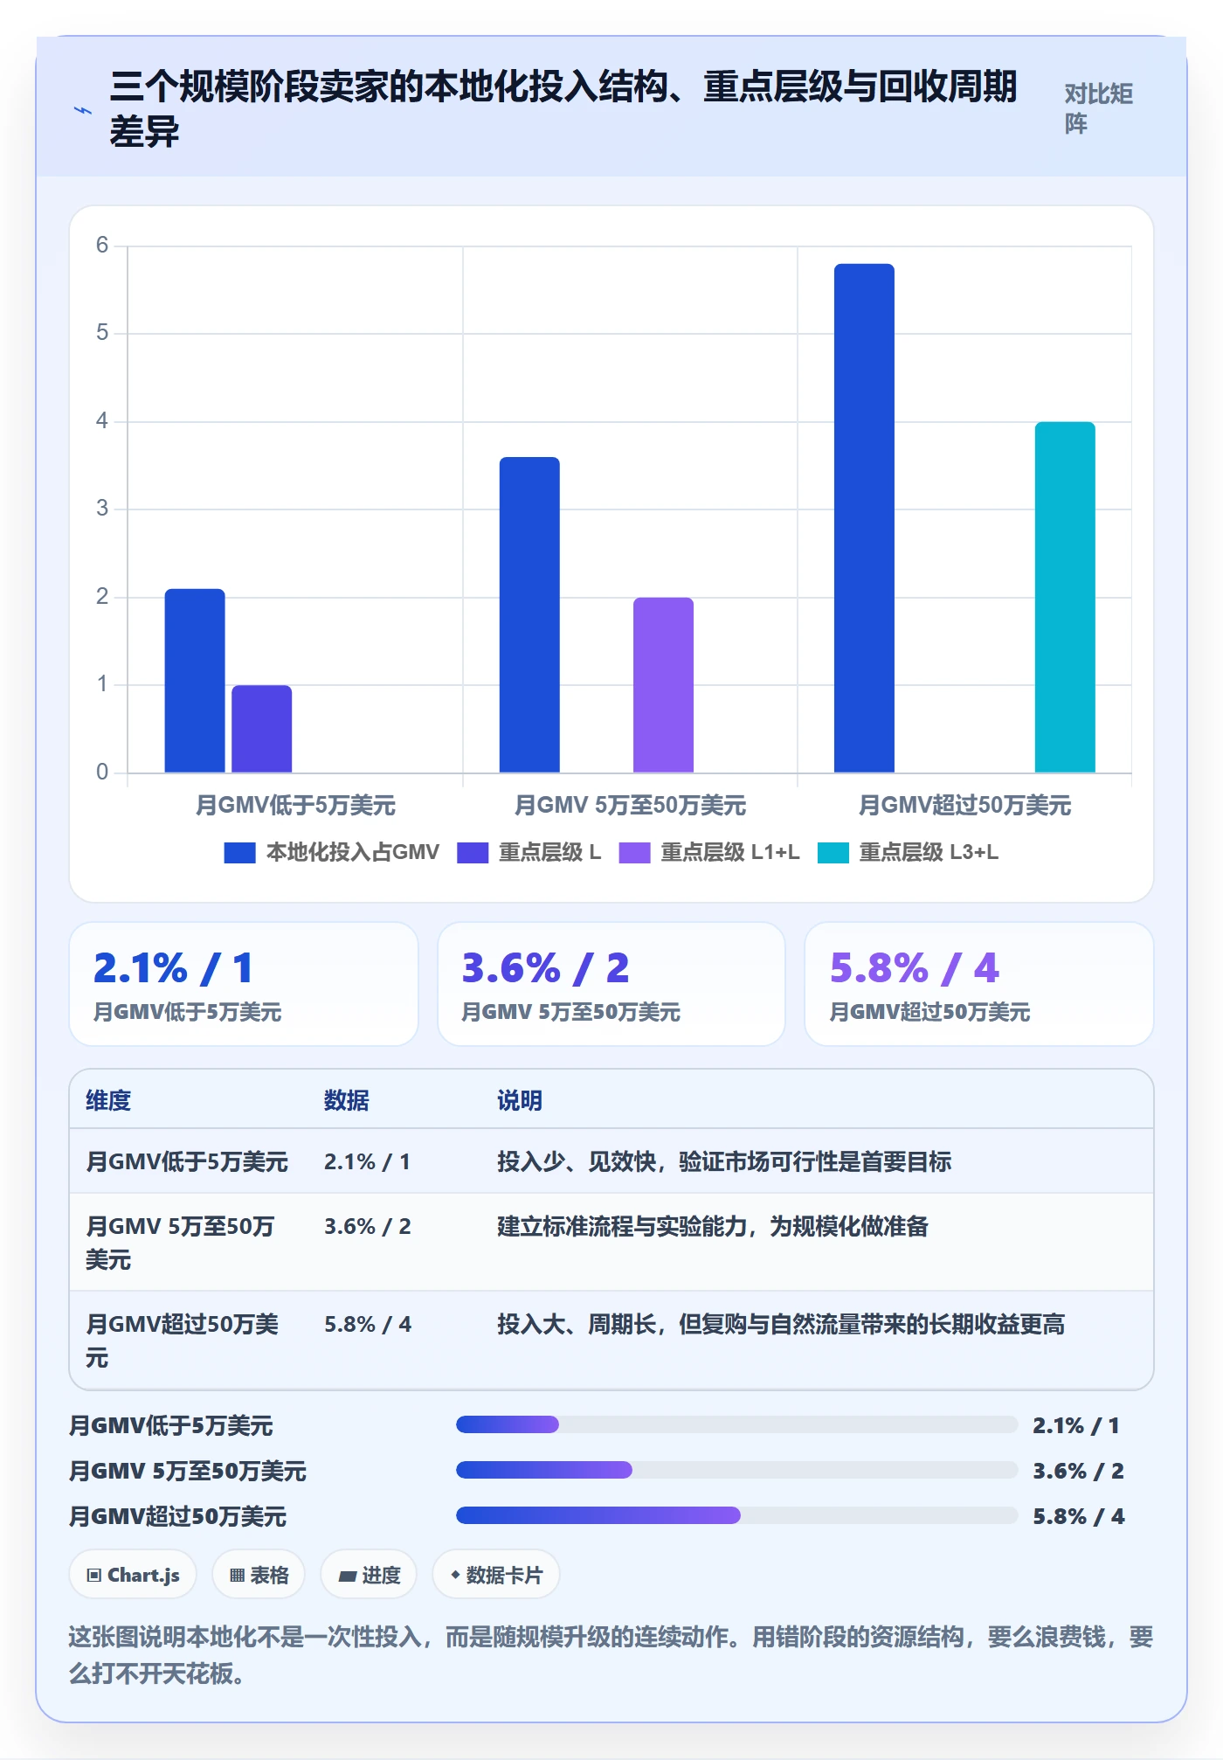This screenshot has width=1223, height=1760.
Task: Click table value 2.1% / 1
Action: click(367, 1161)
